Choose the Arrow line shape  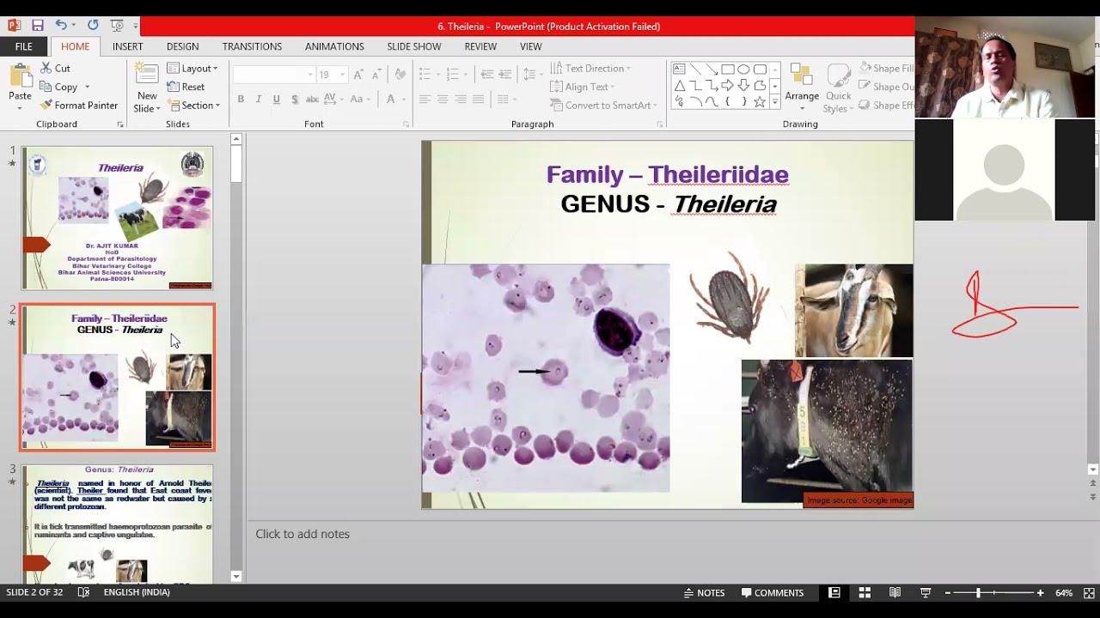pyautogui.click(x=712, y=70)
